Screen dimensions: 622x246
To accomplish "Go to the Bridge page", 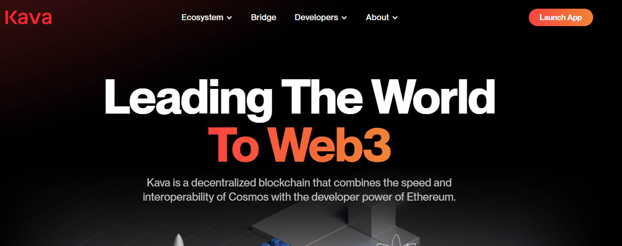I will click(263, 17).
